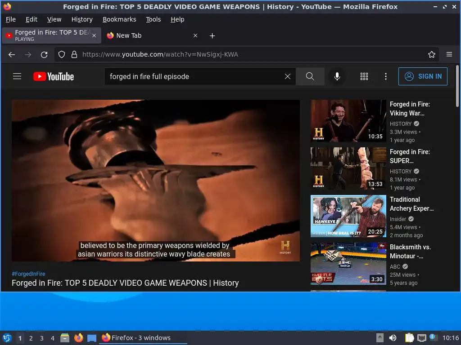Open Forged in Fire: Viking War title
This screenshot has height=345, width=461.
pos(410,109)
